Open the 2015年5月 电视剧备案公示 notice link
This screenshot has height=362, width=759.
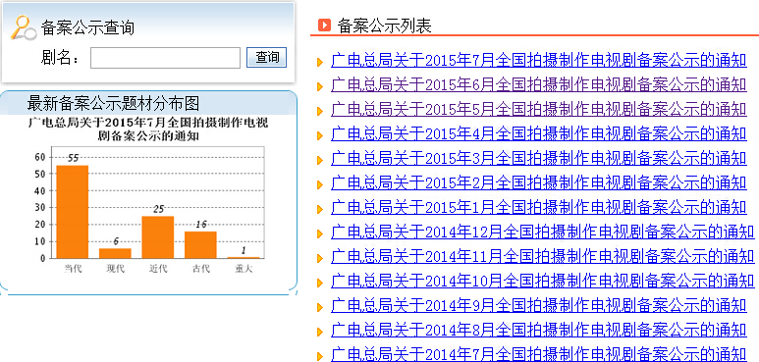tap(539, 110)
